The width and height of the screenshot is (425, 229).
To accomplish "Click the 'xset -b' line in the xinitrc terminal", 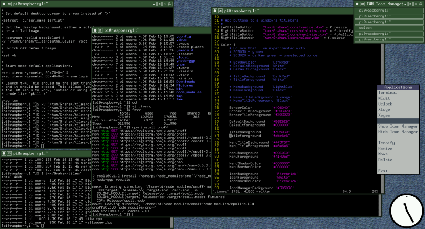I will pos(9,55).
